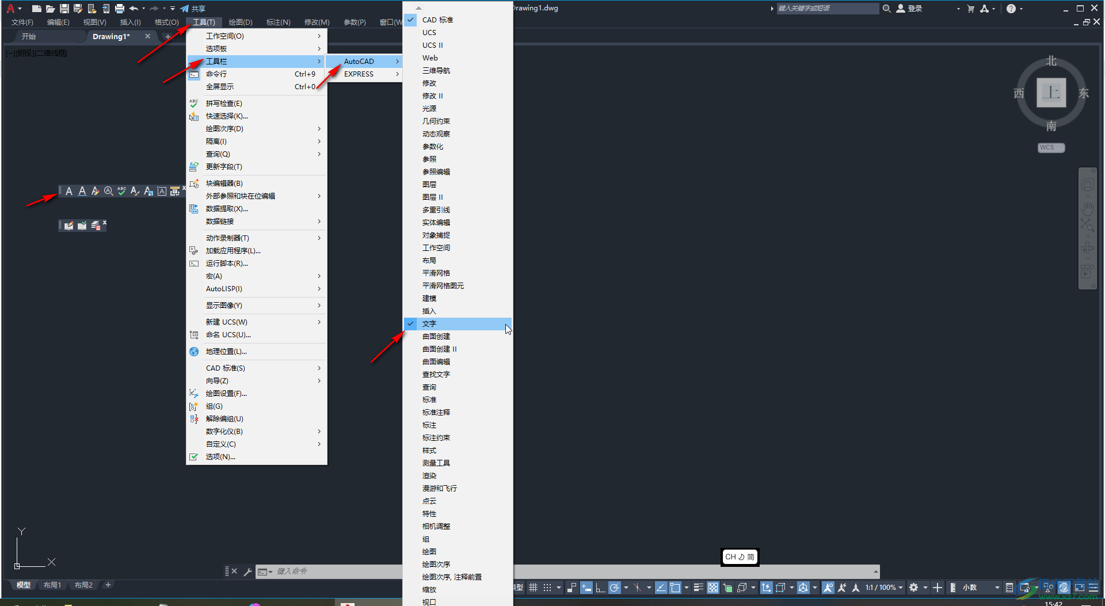Click Open file icon in quick access toolbar
The height and width of the screenshot is (606, 1105).
[50, 9]
